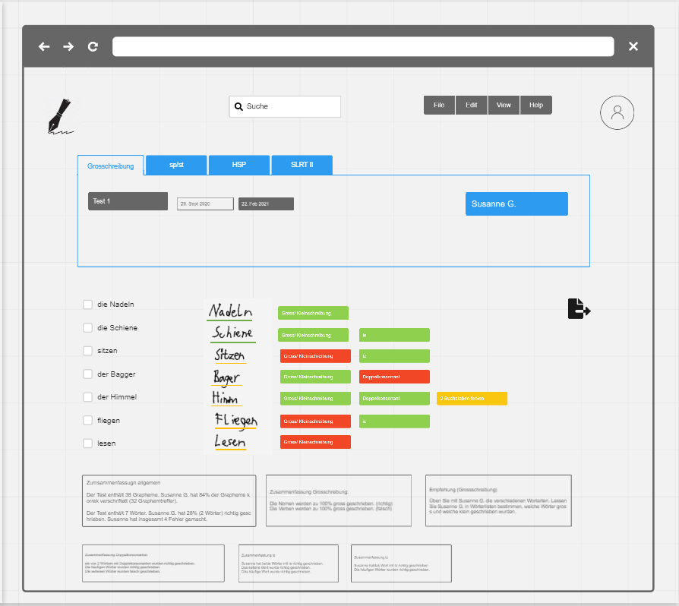Click the handwritten word "Schiene"

[232, 333]
